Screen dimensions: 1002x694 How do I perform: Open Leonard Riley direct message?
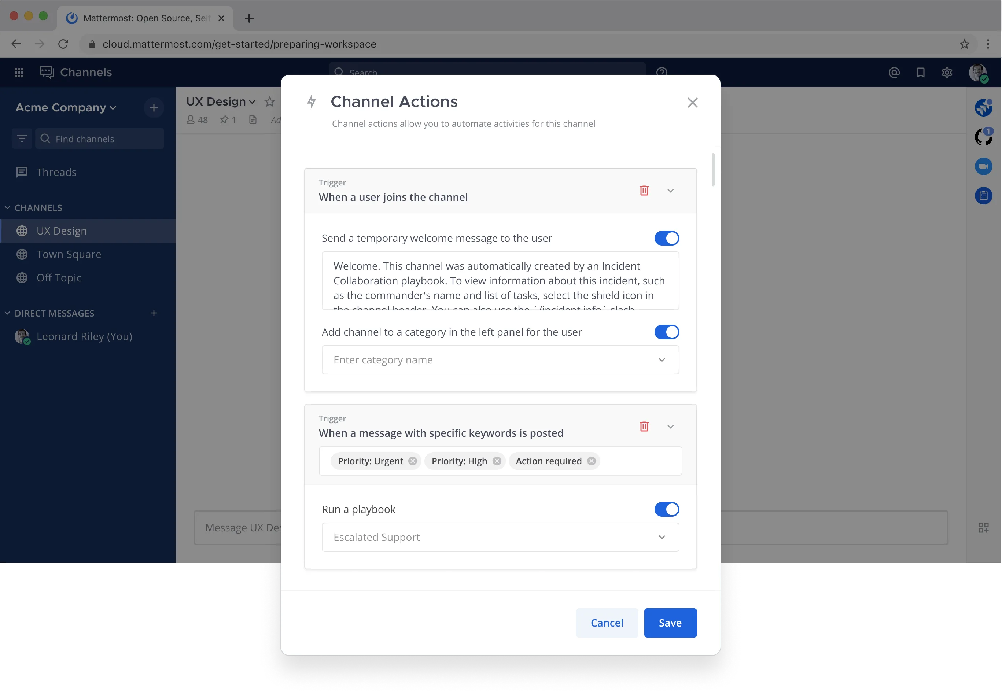coord(88,337)
